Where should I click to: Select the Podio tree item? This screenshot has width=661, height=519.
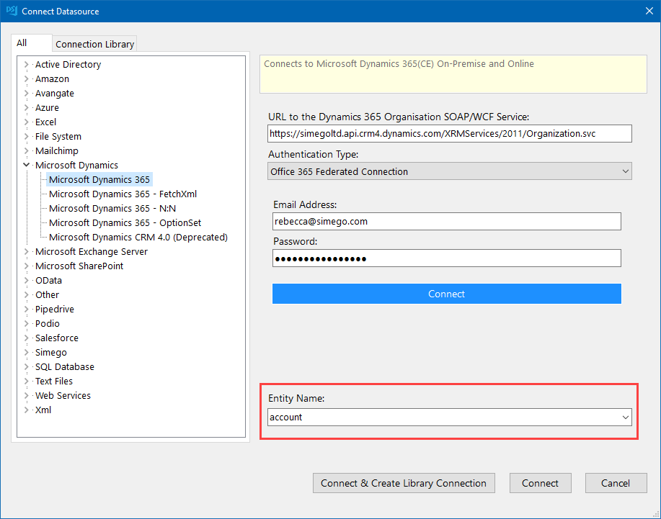[48, 323]
